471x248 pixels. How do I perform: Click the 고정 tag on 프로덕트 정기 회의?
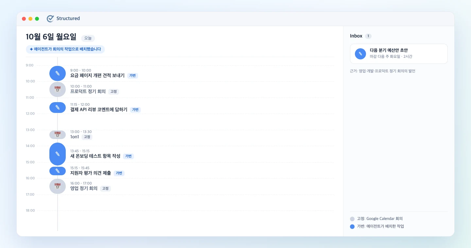coord(113,92)
